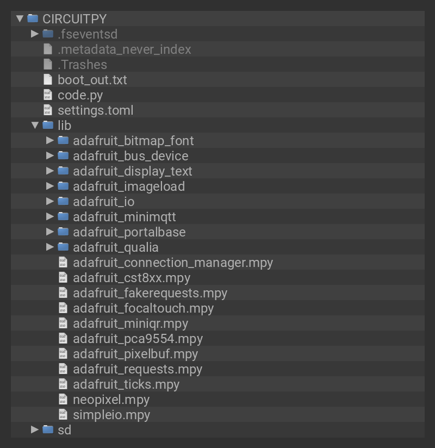Select the adafruit_display_text folder name
The height and width of the screenshot is (448, 435).
point(132,171)
